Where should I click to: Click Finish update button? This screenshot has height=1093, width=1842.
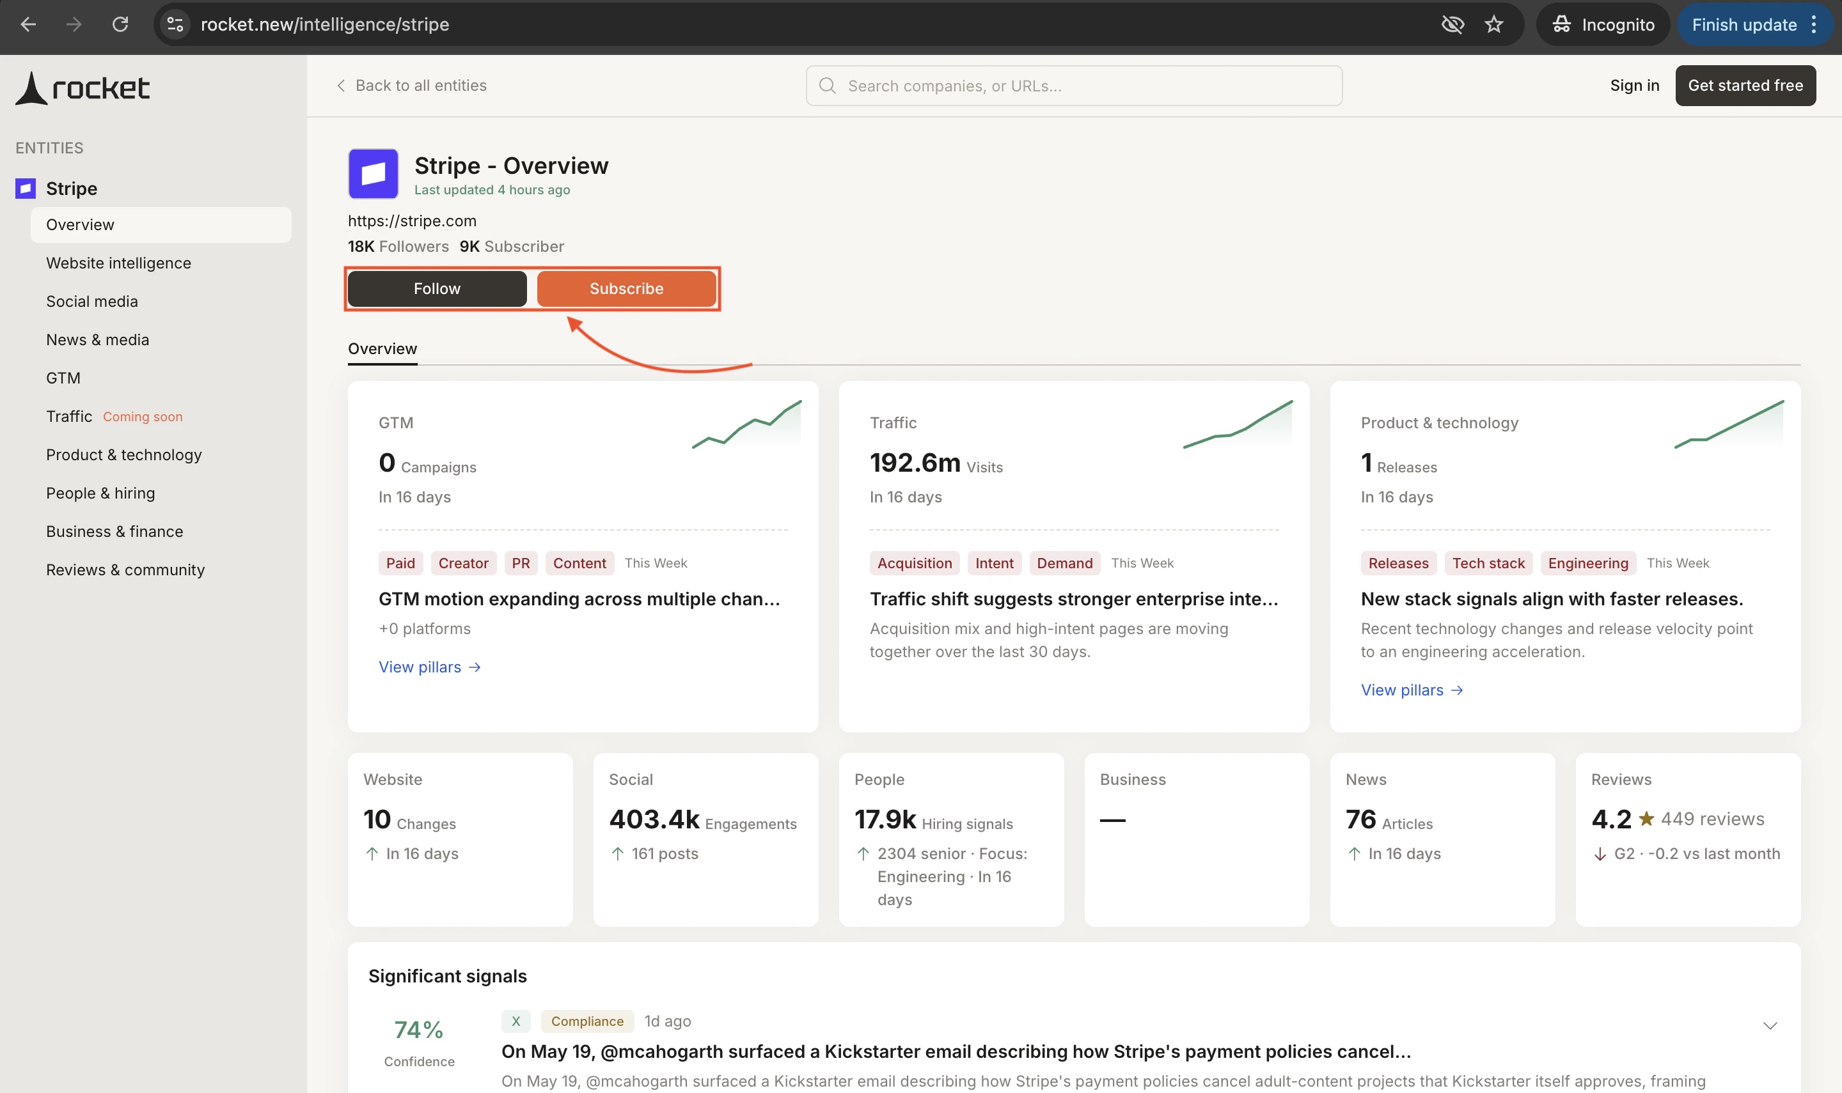1744,24
